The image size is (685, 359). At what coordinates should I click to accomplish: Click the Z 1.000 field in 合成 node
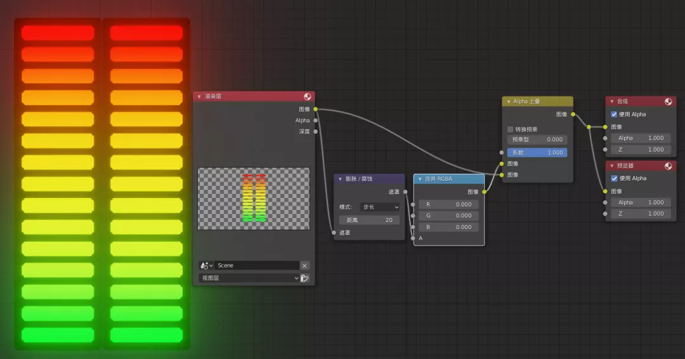point(641,150)
